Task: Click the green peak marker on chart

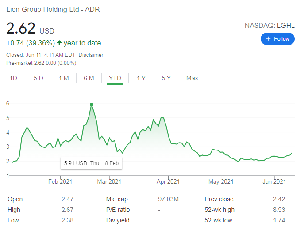Action: pos(92,105)
